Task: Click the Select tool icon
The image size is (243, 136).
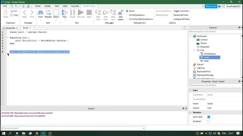Action: (x=56, y=12)
